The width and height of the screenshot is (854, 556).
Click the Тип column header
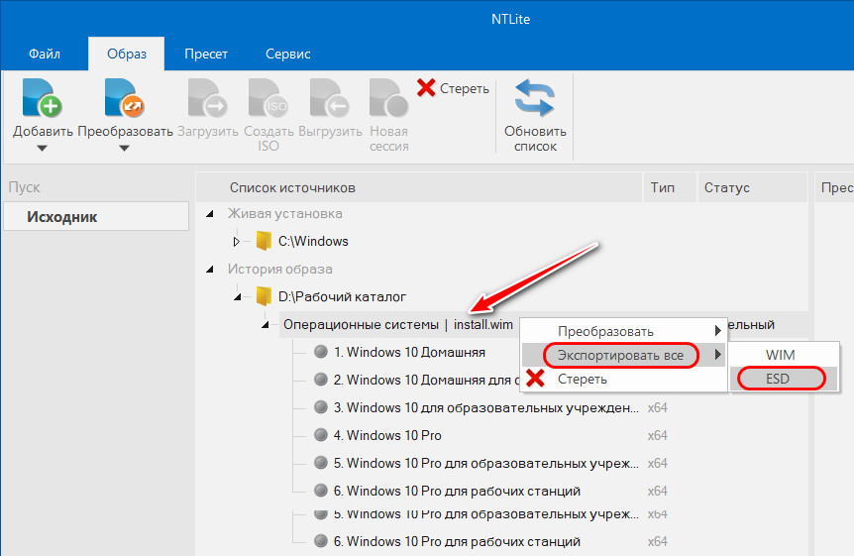coord(670,187)
